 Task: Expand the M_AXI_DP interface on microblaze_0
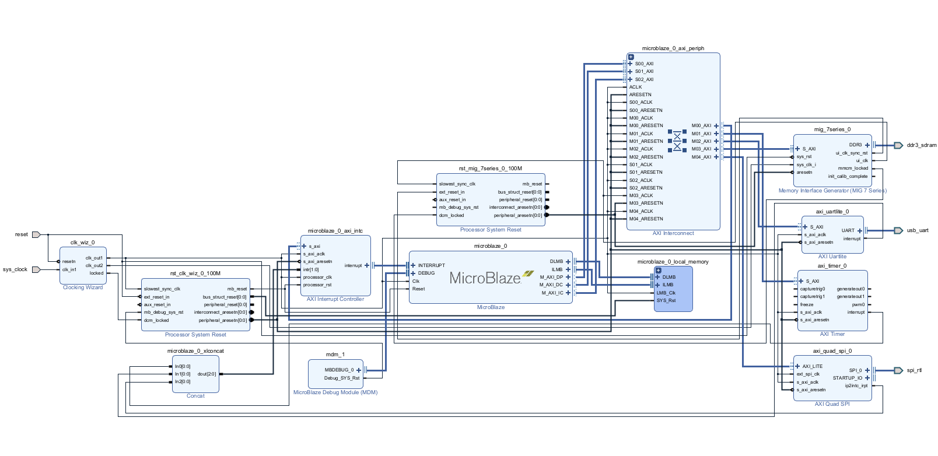tap(568, 277)
